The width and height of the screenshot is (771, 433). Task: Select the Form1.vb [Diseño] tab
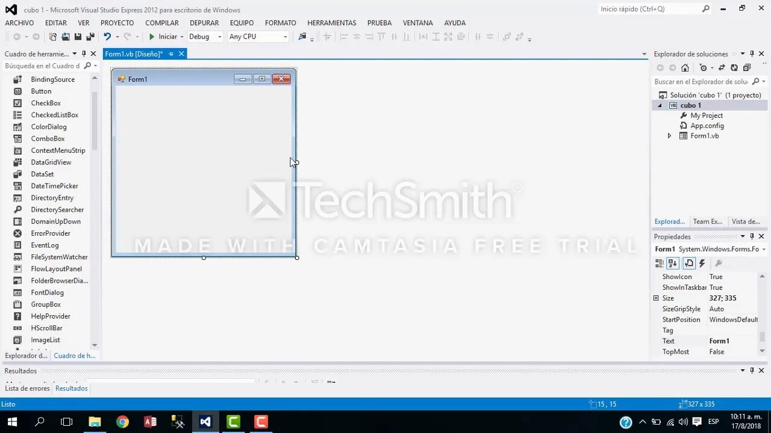tap(134, 54)
